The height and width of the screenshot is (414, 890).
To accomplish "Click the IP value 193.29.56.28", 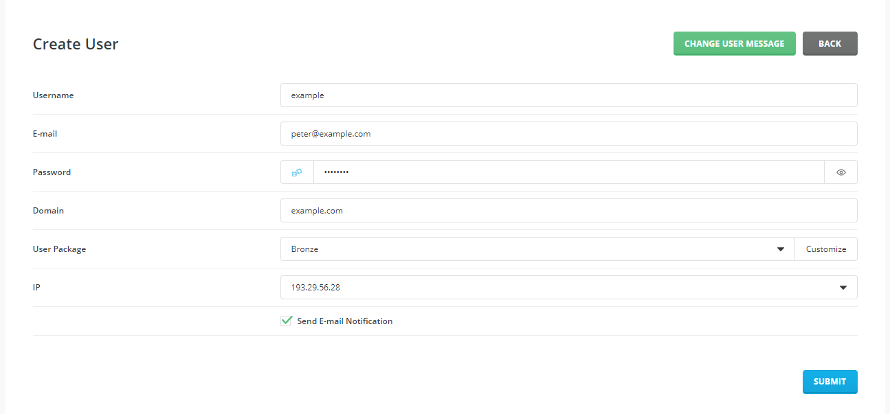I will (x=315, y=288).
